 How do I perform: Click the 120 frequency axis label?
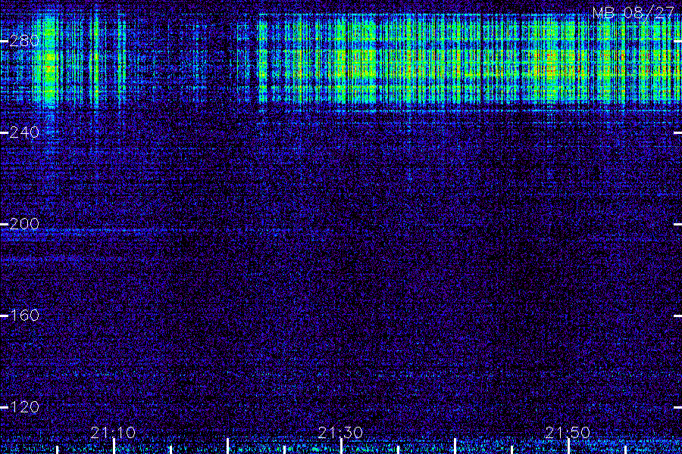pos(24,407)
